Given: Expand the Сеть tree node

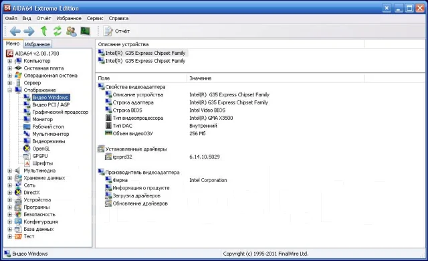Looking at the screenshot, I should [x=10, y=185].
